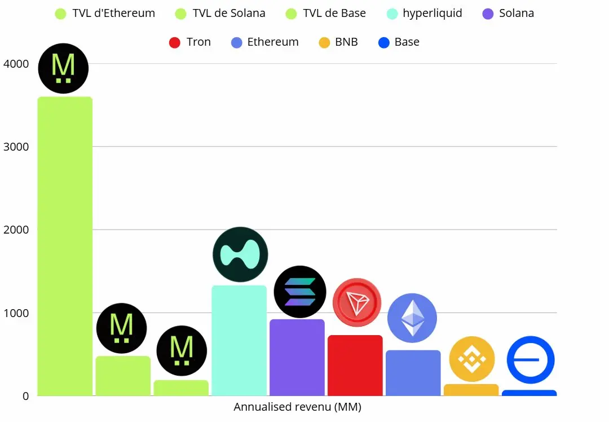Select the tallest green TVL d'Ethereum bar

(x=65, y=247)
